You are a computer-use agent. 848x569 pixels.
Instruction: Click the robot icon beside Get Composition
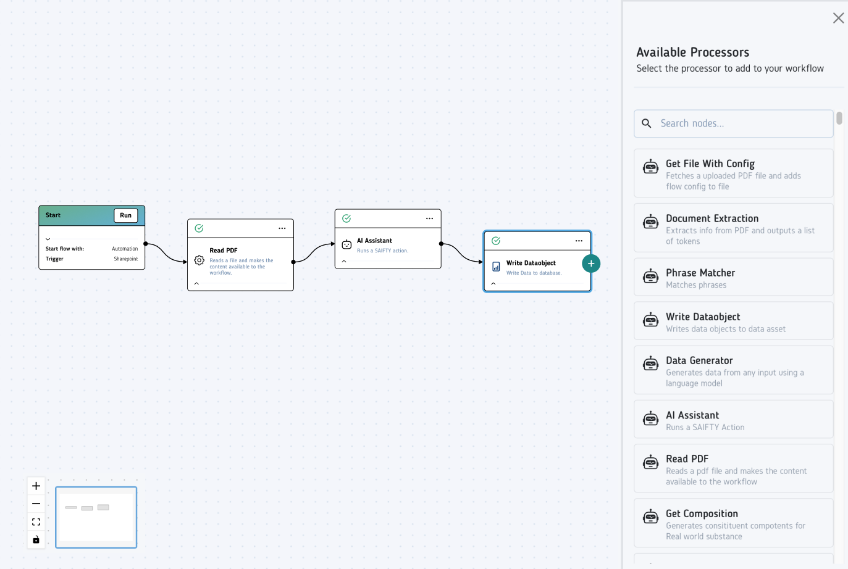[651, 517]
